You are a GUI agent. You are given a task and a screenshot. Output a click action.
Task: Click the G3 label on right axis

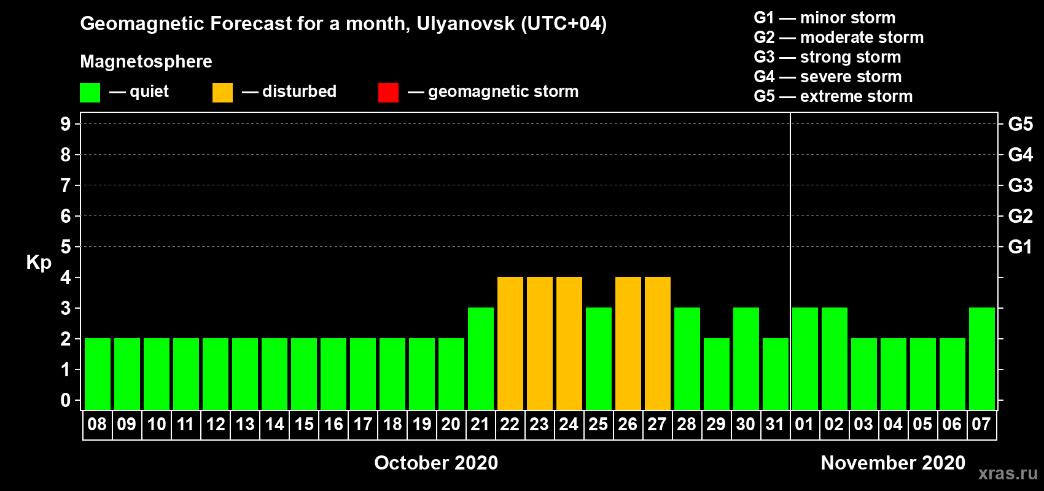pyautogui.click(x=1021, y=185)
